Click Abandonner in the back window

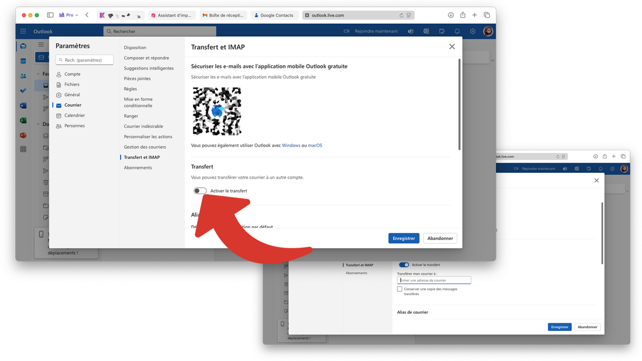pyautogui.click(x=587, y=327)
